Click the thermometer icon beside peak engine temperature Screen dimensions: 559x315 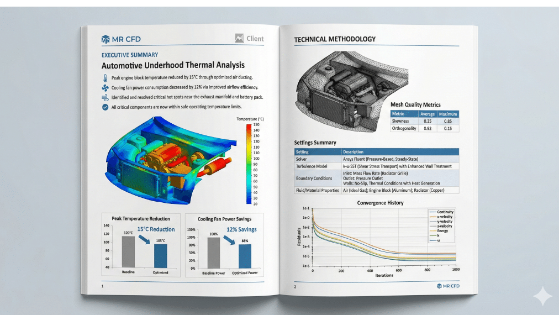(x=105, y=78)
